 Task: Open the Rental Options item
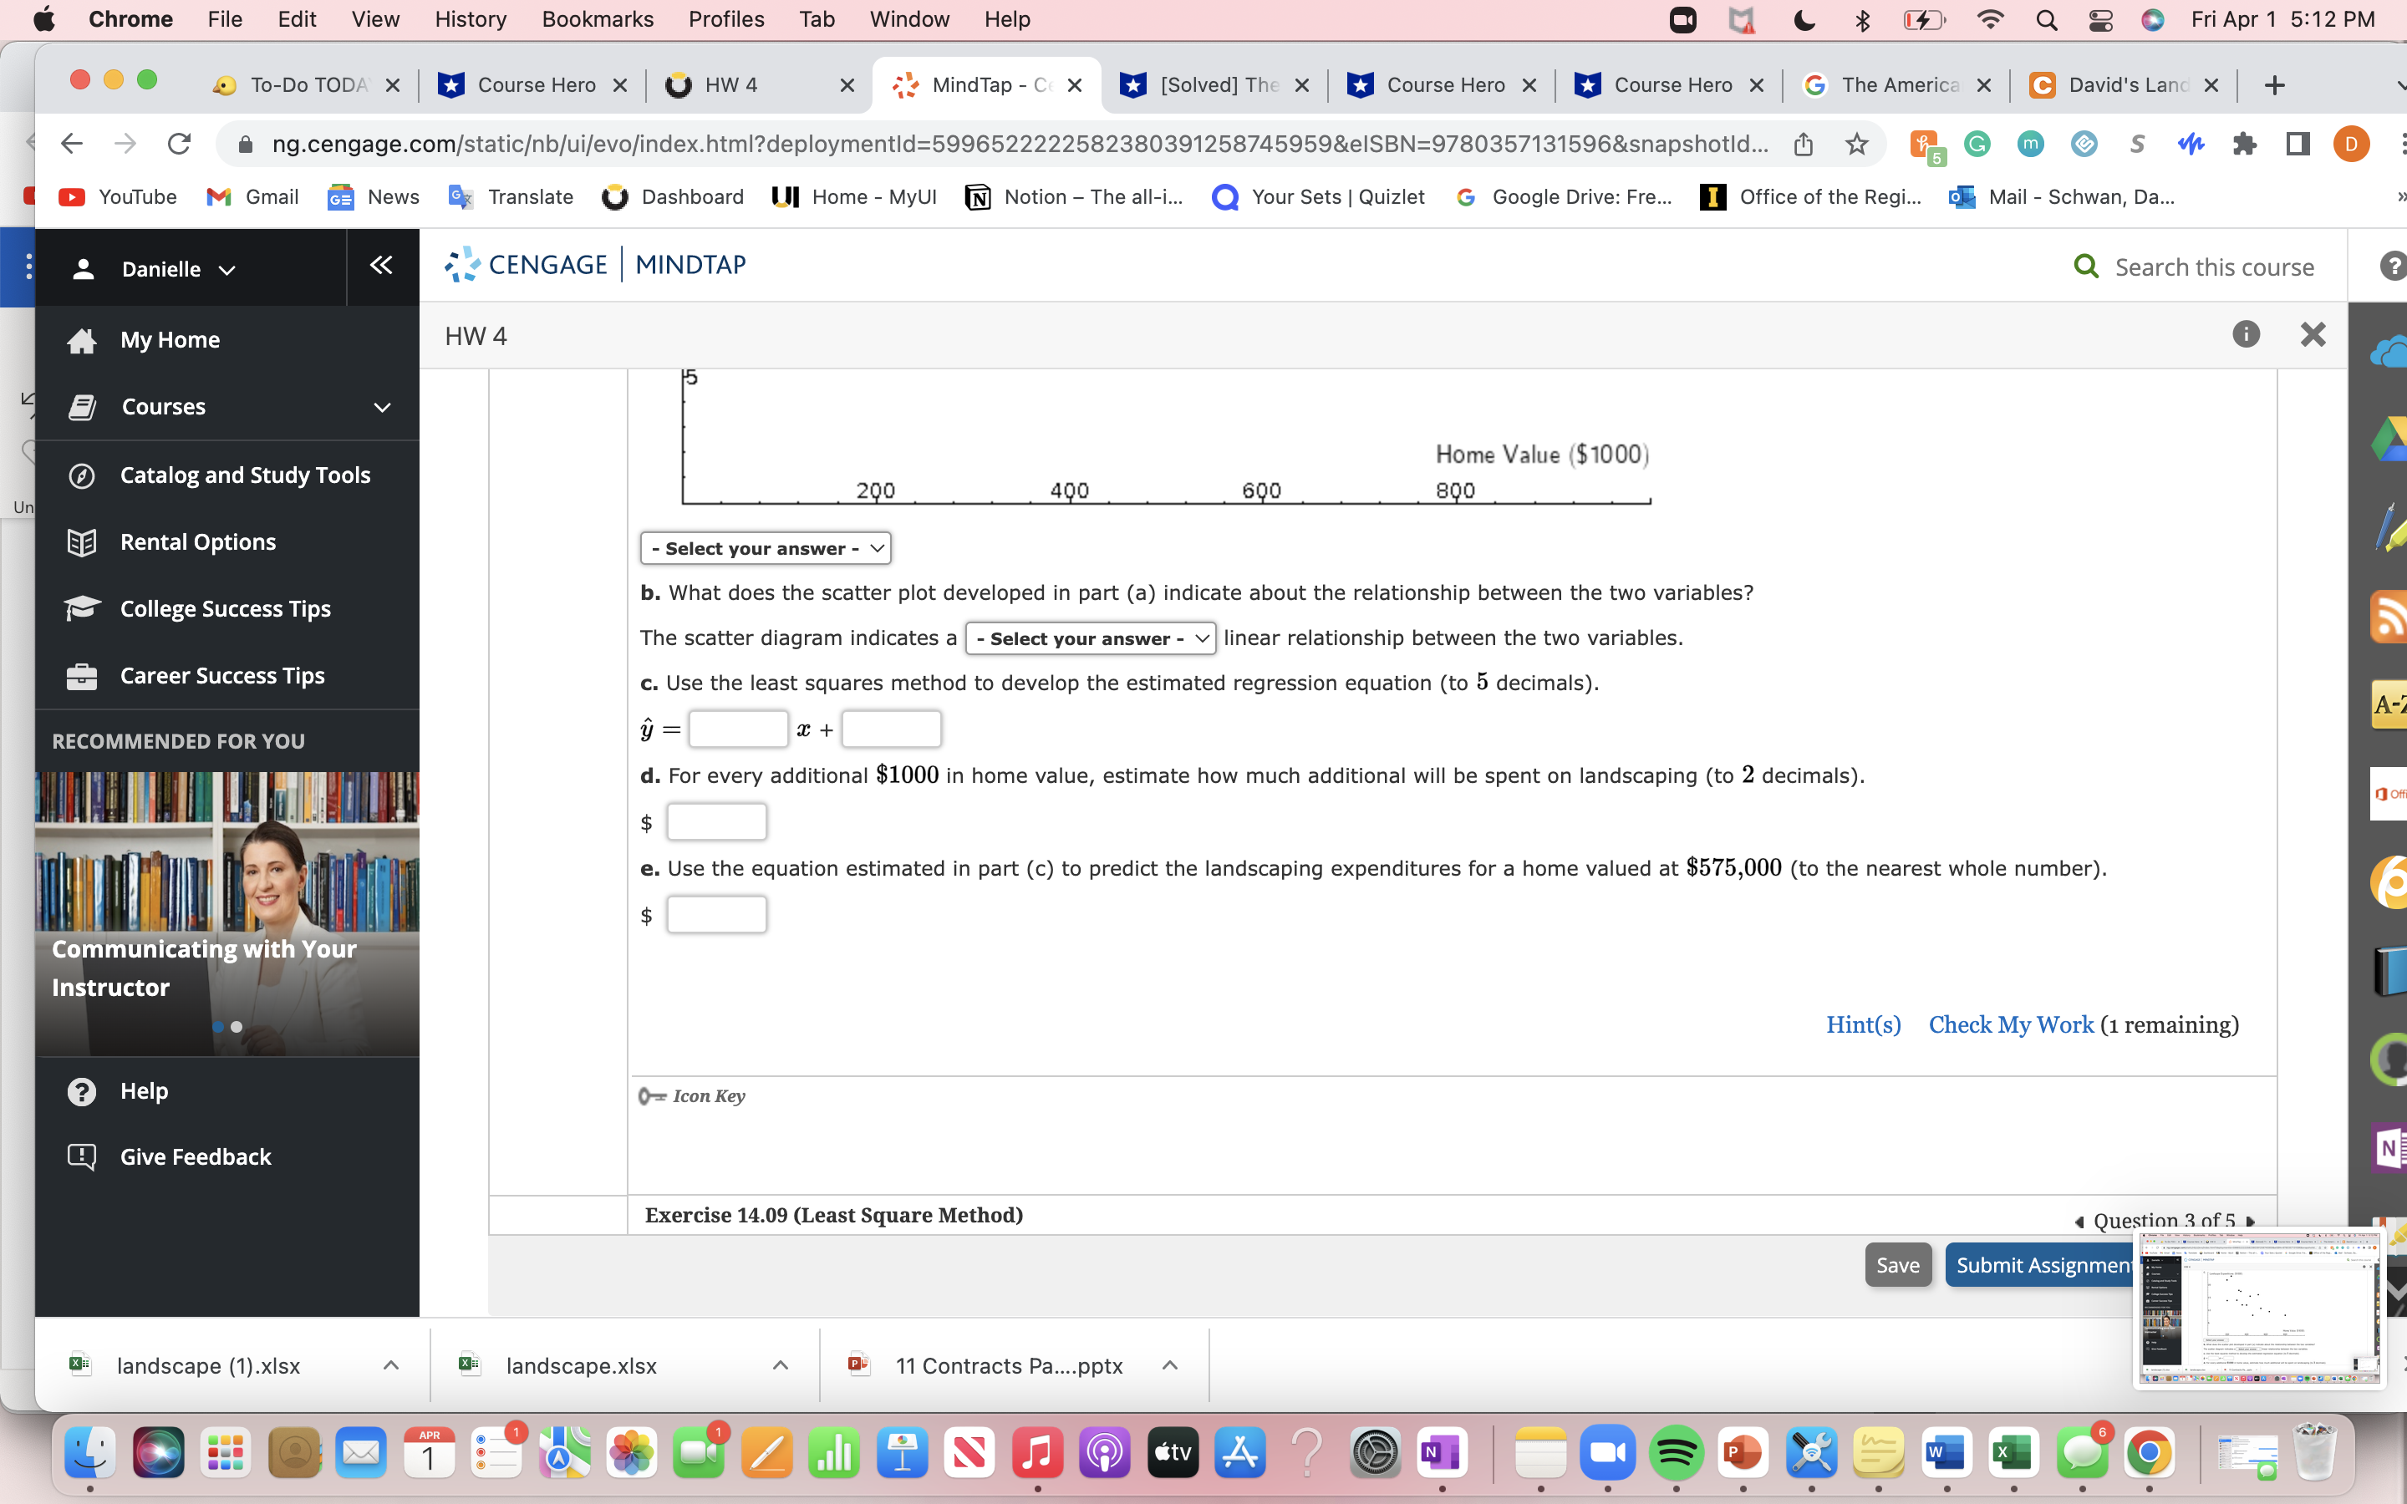tap(198, 542)
